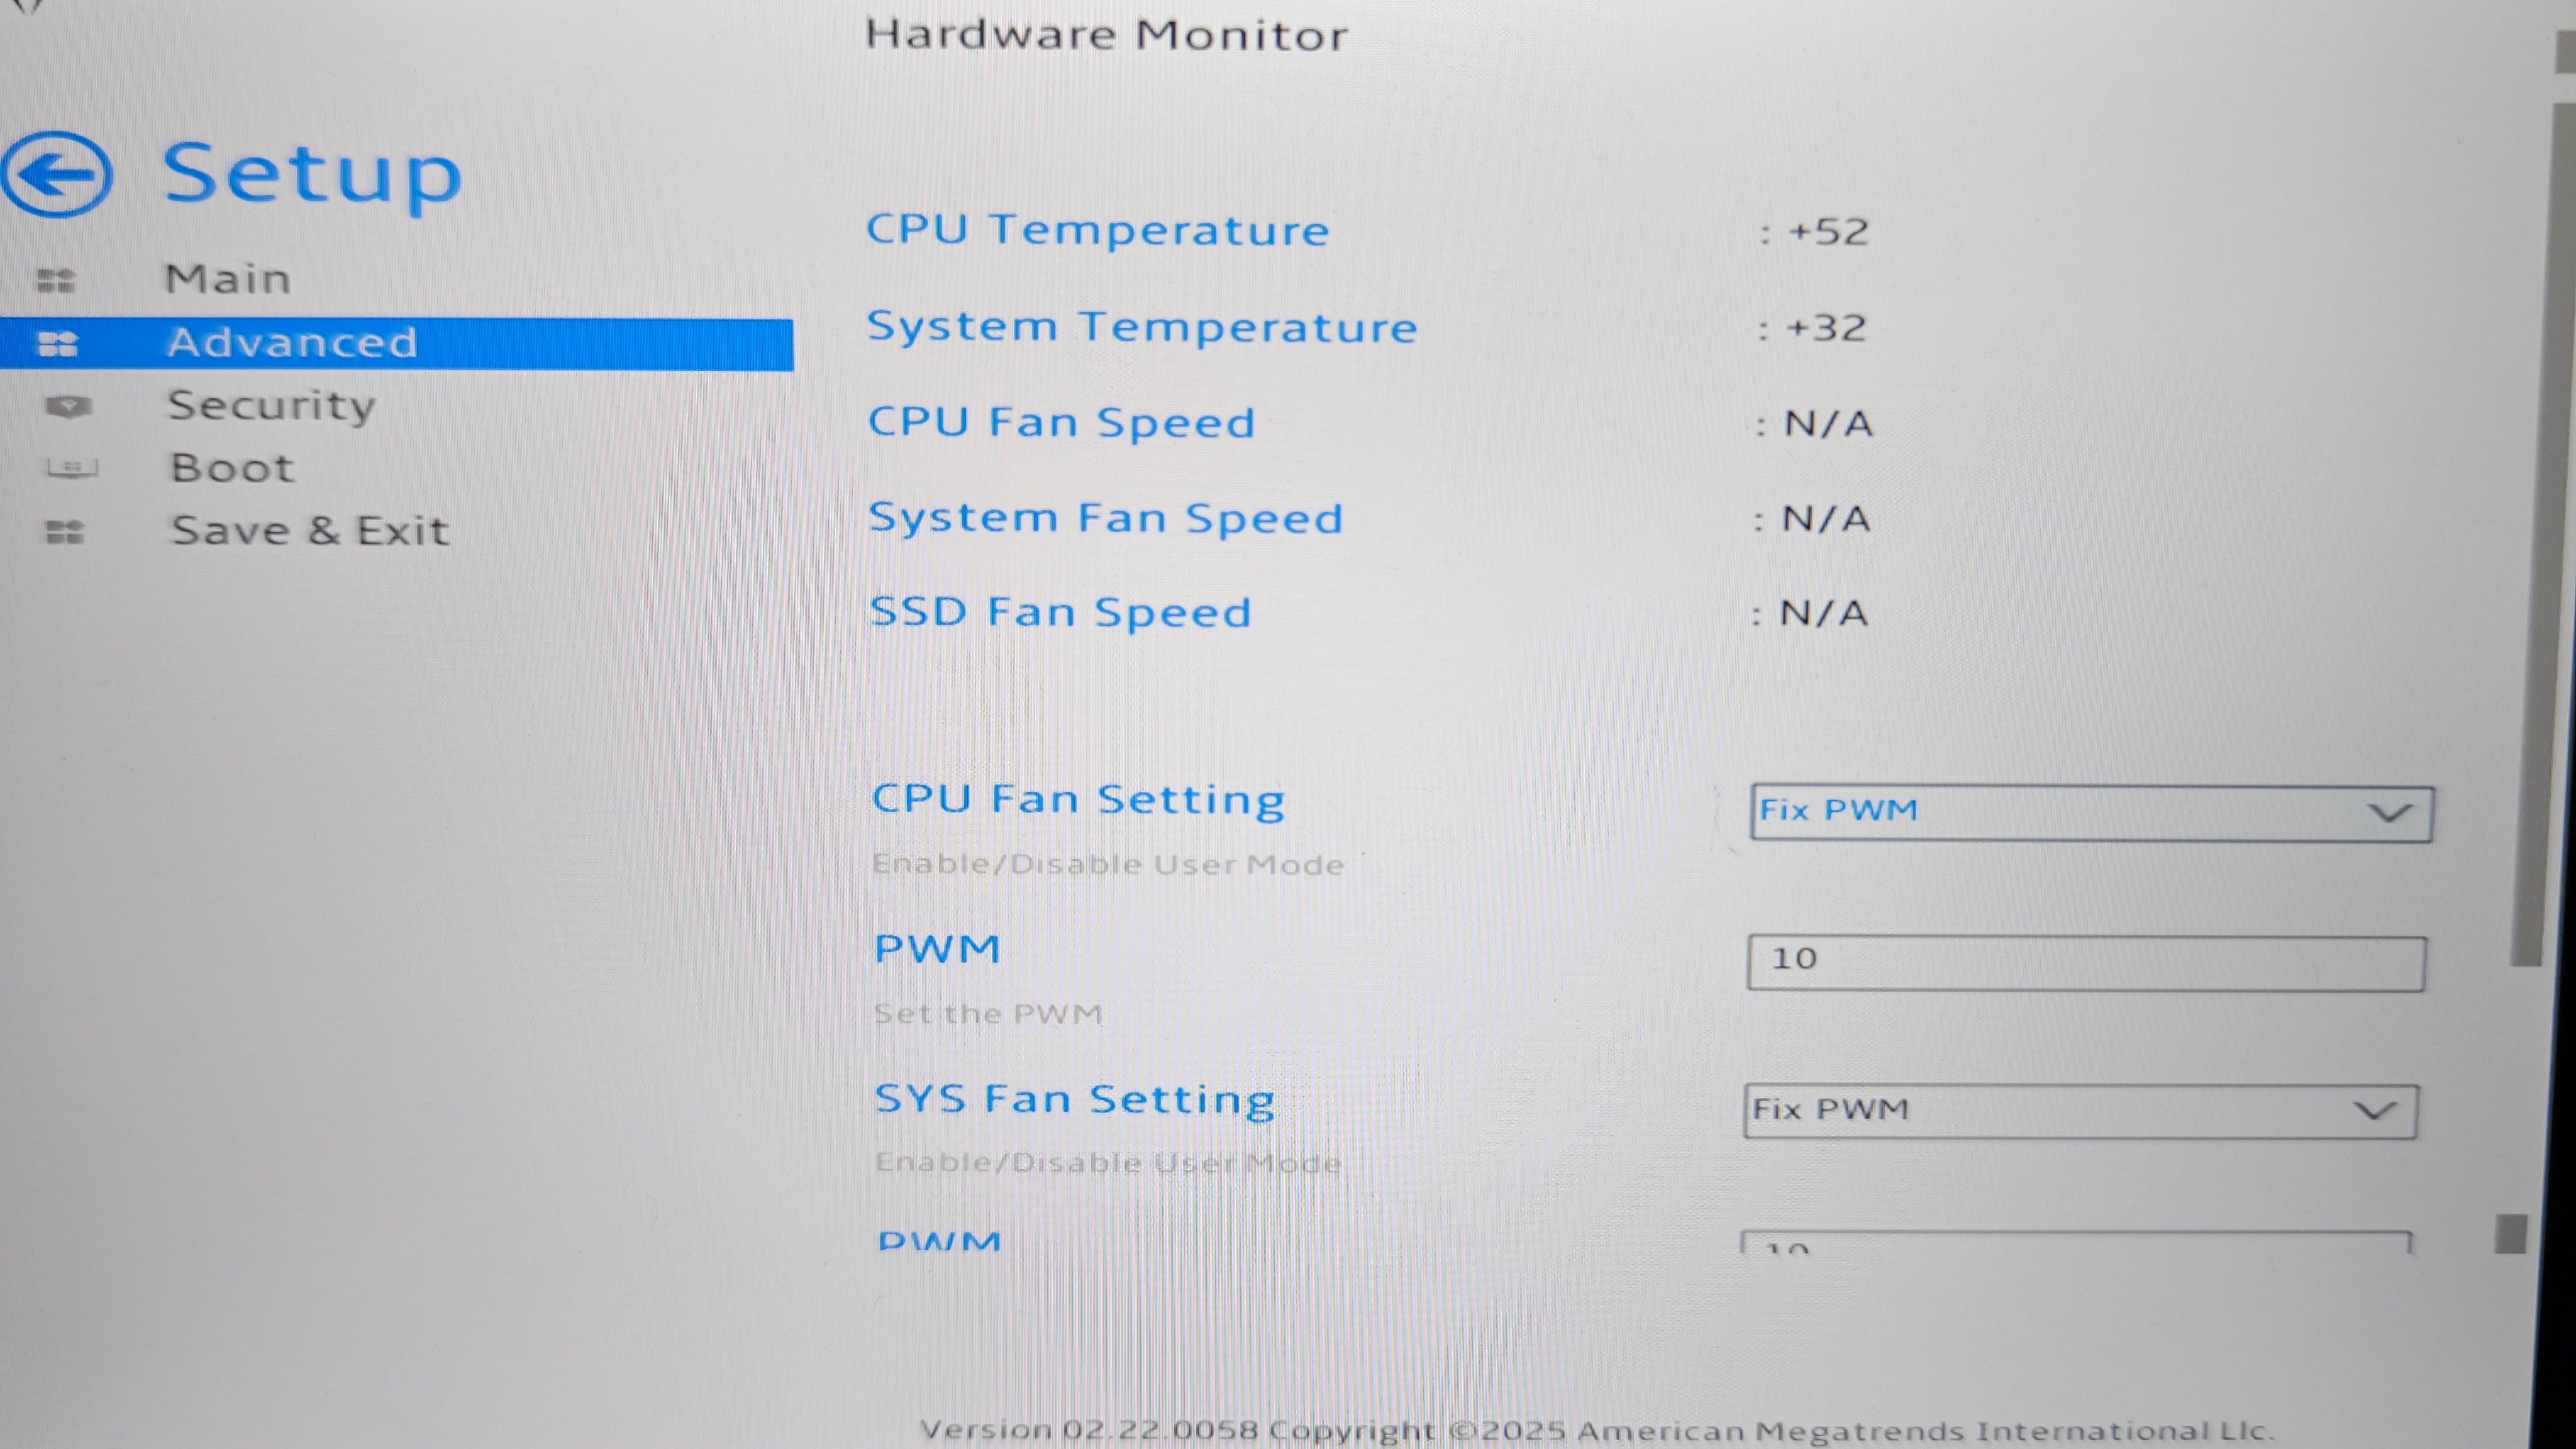Go to the Security section
Screen dimensions: 2576x1449
[x=272, y=406]
